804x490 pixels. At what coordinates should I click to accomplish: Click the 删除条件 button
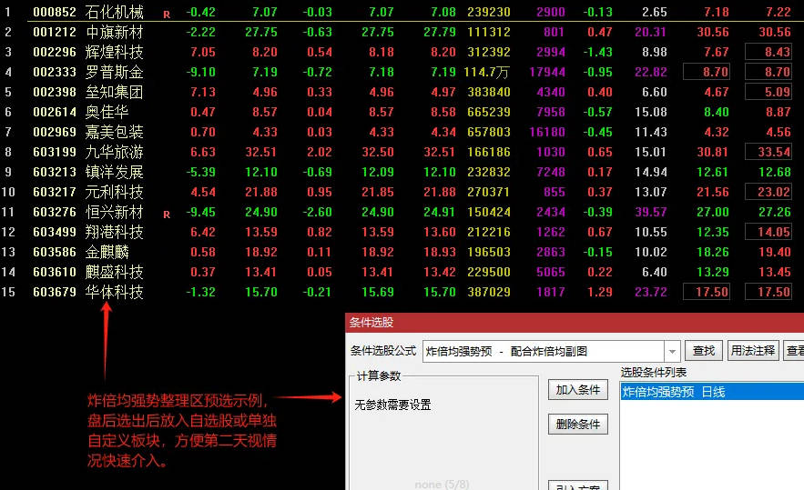(578, 424)
